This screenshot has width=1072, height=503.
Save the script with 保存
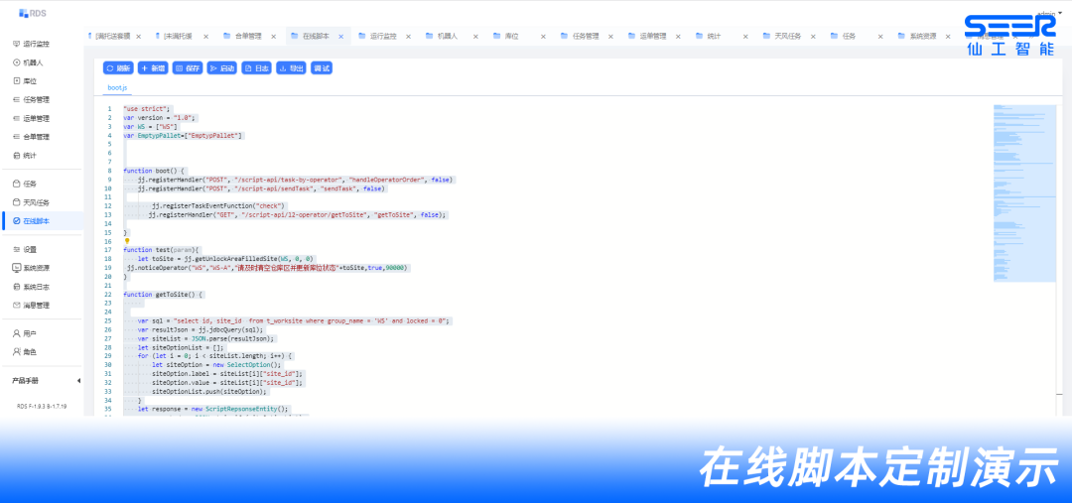pyautogui.click(x=187, y=68)
